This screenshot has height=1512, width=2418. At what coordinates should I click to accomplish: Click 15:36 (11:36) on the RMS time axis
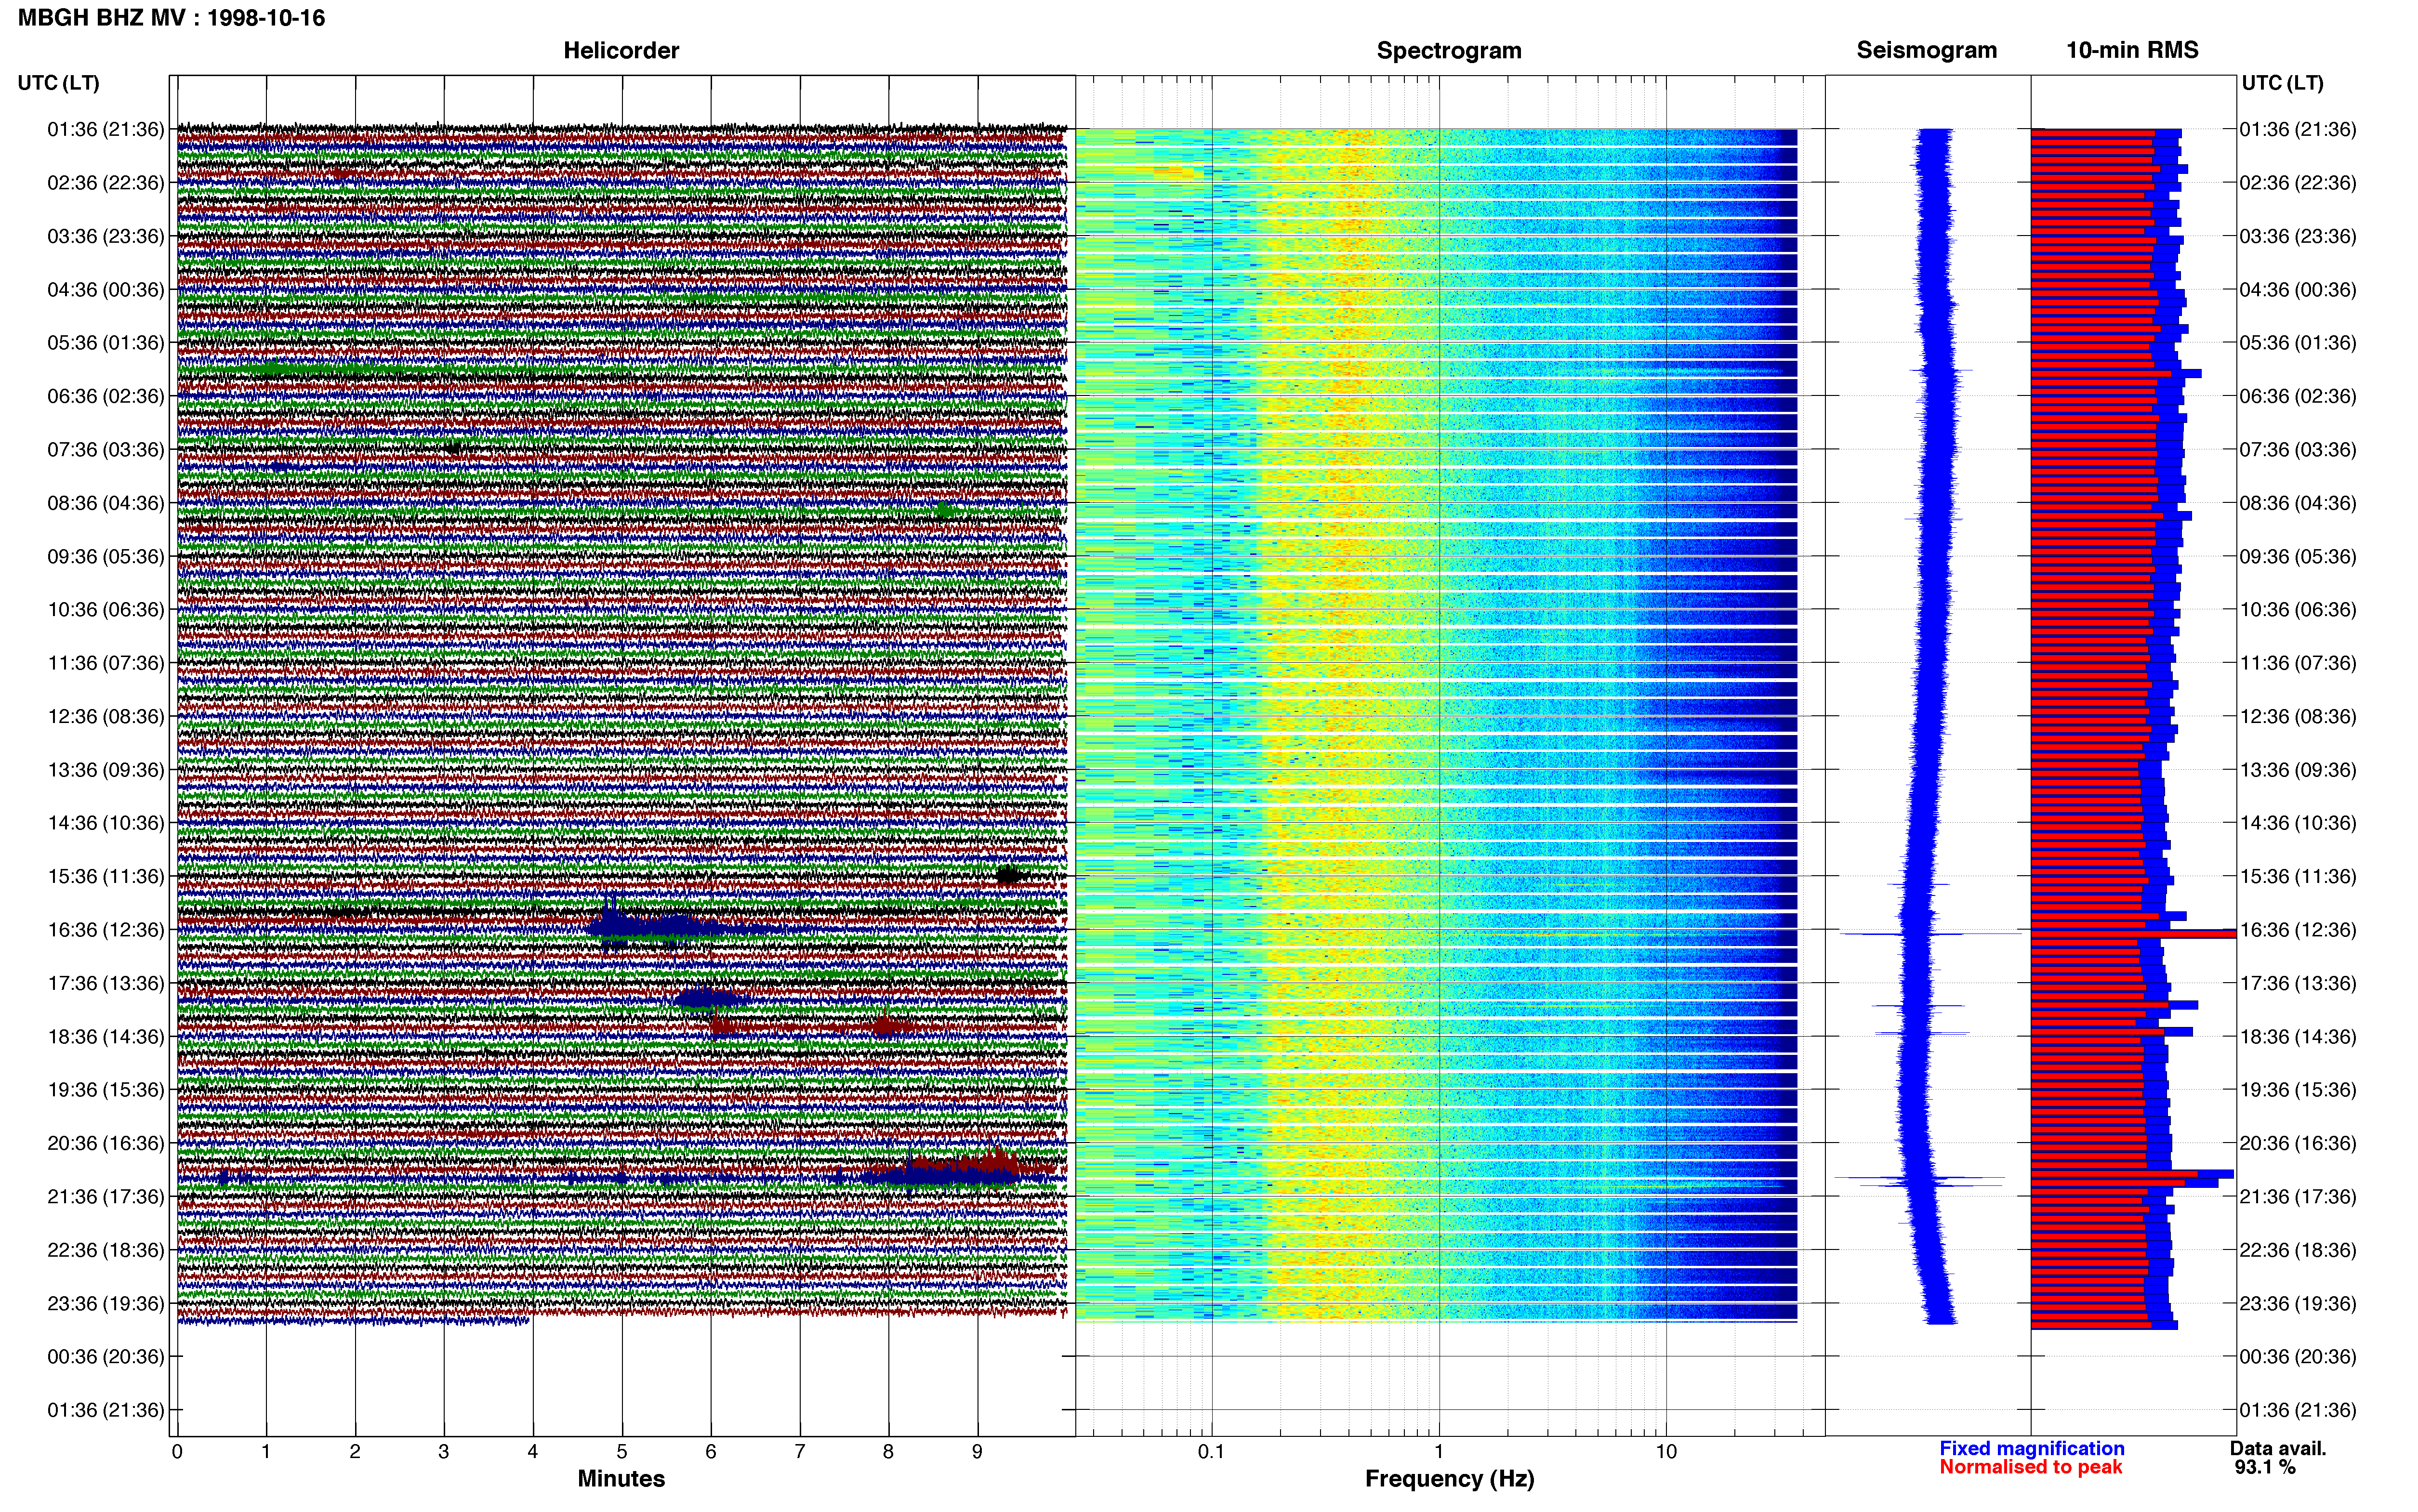pyautogui.click(x=2298, y=877)
